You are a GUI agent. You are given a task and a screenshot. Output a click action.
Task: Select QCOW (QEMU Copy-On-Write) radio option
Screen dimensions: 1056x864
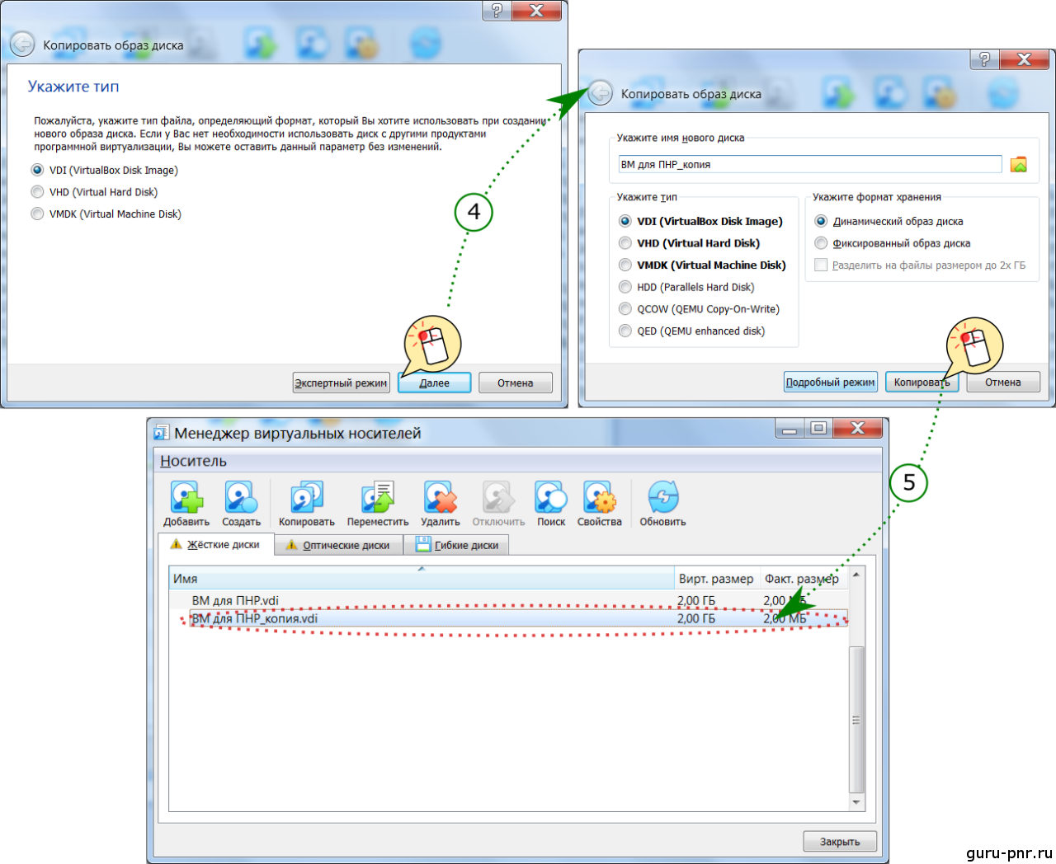(625, 309)
